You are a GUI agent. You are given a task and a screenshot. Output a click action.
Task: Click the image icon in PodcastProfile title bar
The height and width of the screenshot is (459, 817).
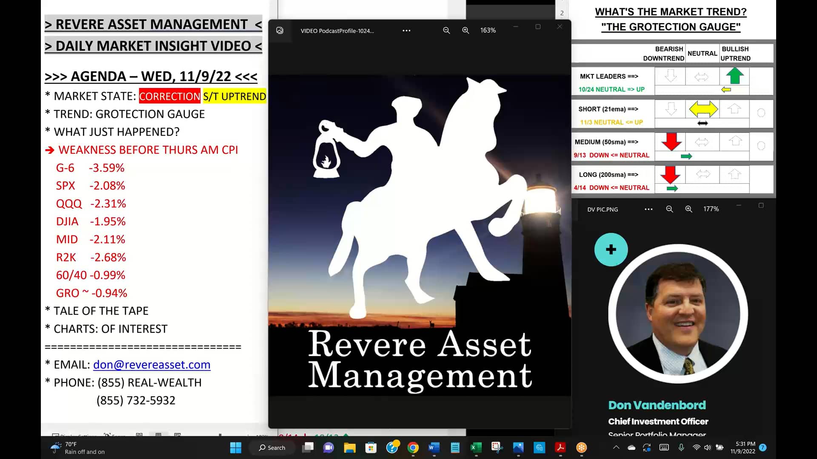(x=280, y=30)
